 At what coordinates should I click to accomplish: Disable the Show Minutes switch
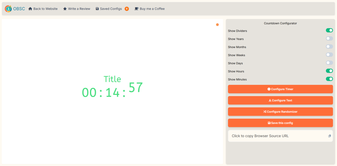tap(329, 79)
